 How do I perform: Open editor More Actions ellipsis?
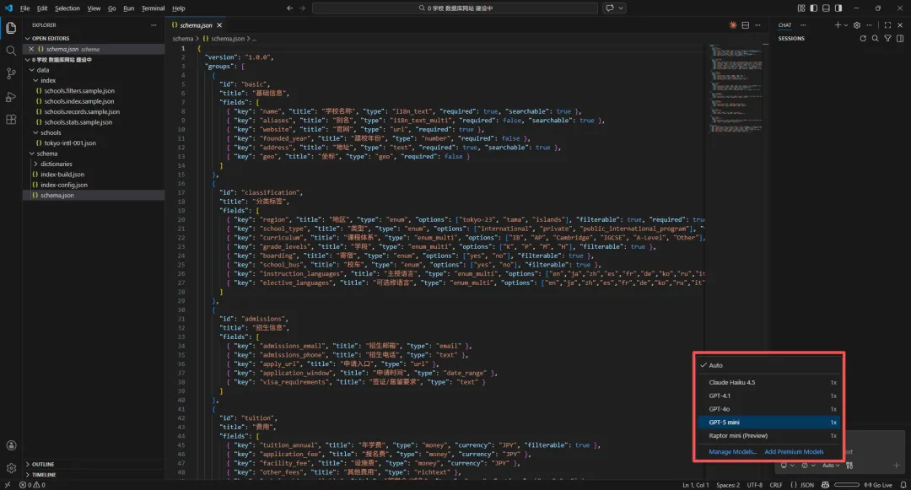click(757, 25)
